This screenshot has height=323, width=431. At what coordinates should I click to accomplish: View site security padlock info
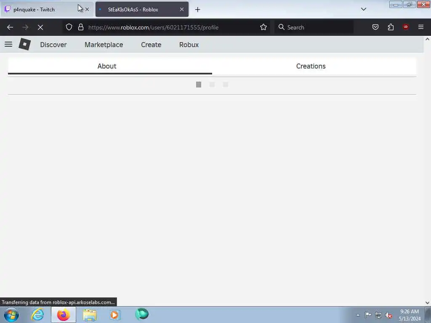80,27
